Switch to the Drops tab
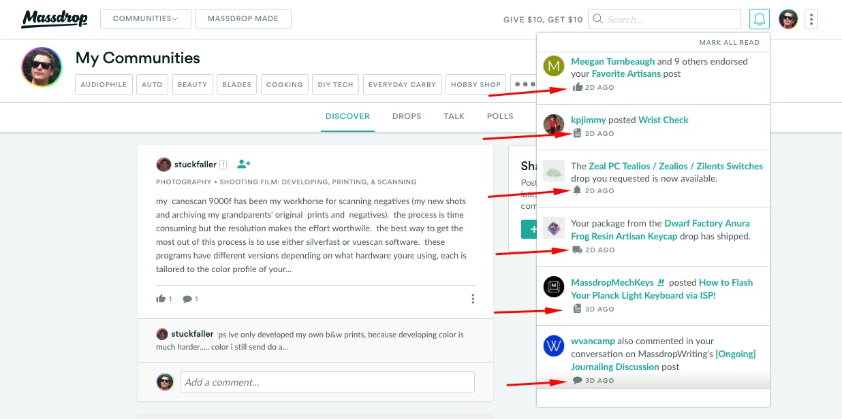Screen dimensions: 842x419 point(407,116)
